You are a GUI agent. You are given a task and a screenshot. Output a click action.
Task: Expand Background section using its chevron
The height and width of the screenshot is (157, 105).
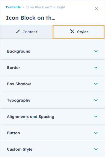click(x=96, y=51)
